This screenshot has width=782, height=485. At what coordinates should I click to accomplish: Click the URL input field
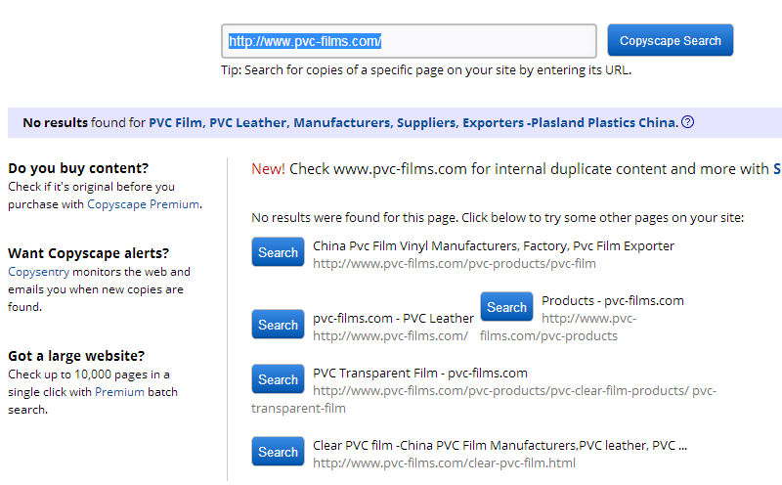click(409, 41)
